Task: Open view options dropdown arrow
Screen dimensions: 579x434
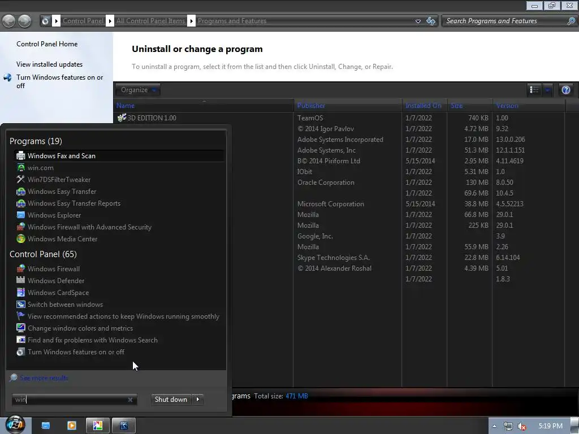Action: [547, 90]
